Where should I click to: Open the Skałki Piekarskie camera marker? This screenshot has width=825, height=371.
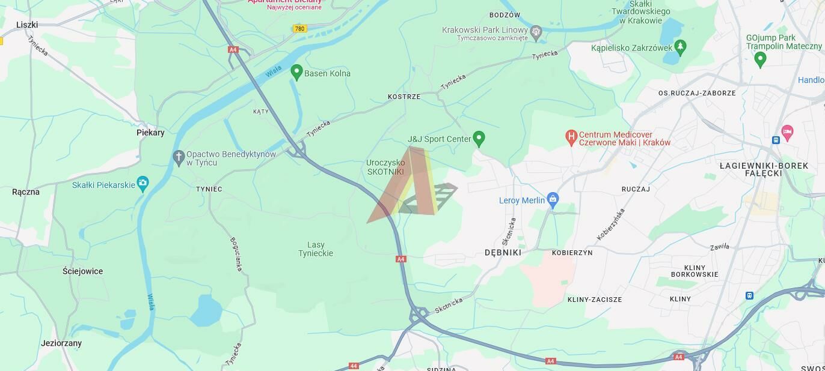coord(143,183)
